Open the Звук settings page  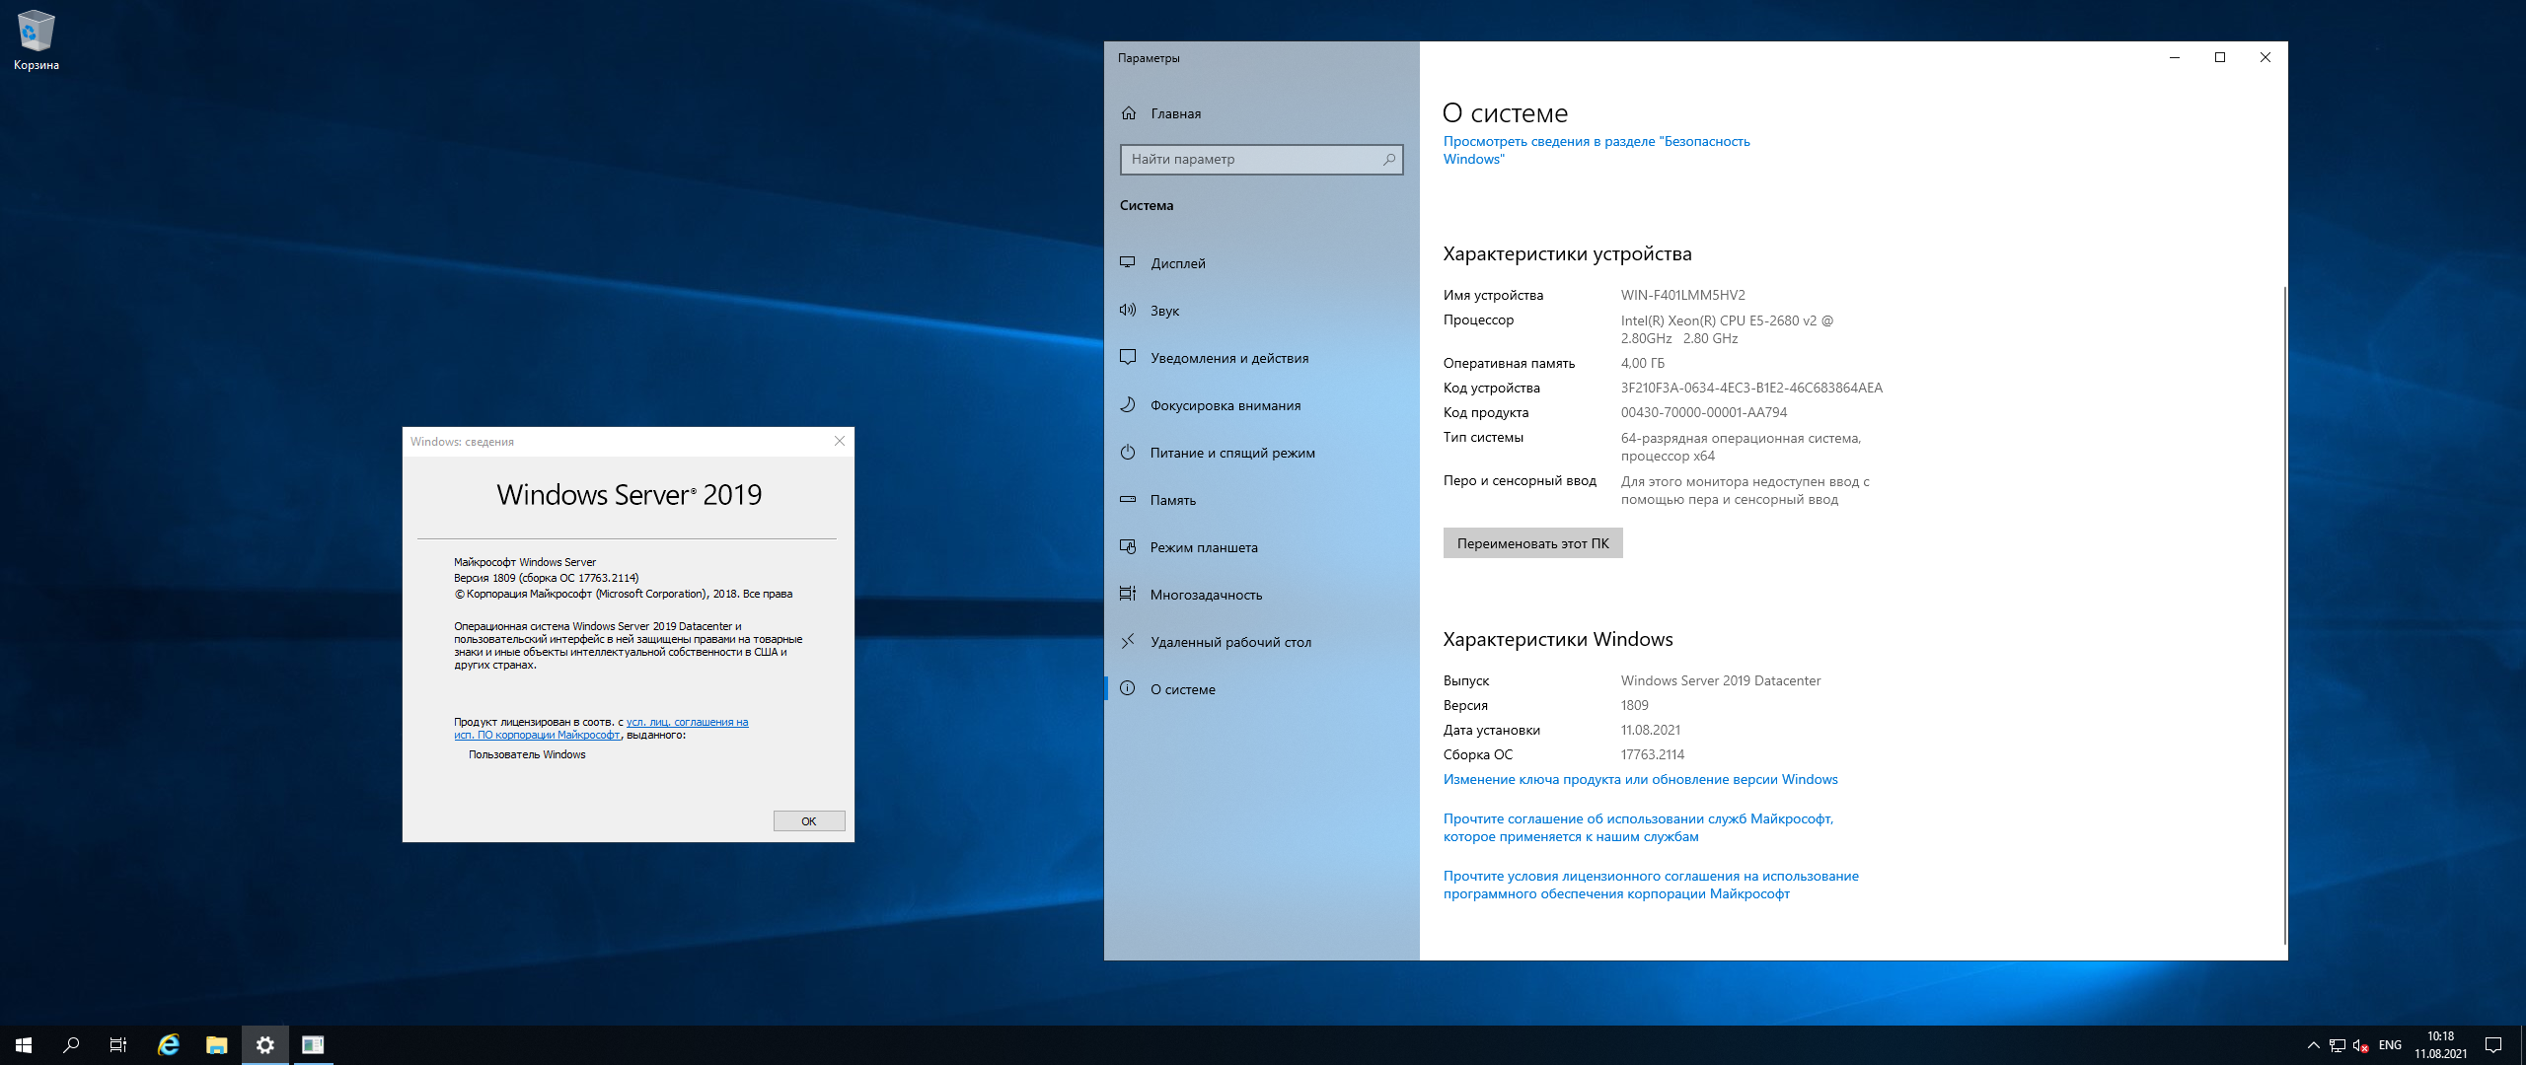click(x=1261, y=311)
